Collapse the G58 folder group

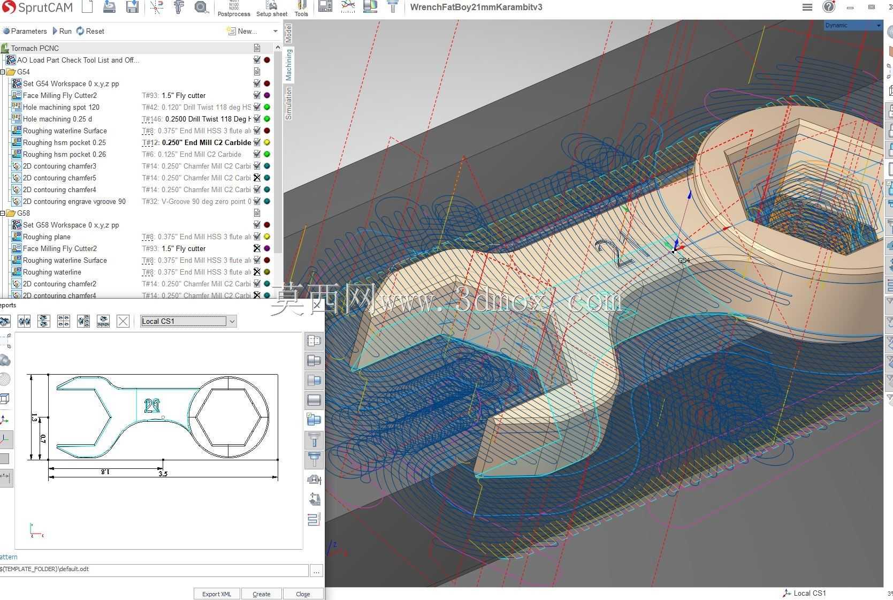[x=3, y=213]
